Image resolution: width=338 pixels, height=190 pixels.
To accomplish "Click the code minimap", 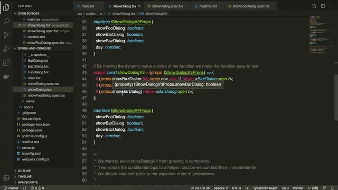I will (321, 34).
